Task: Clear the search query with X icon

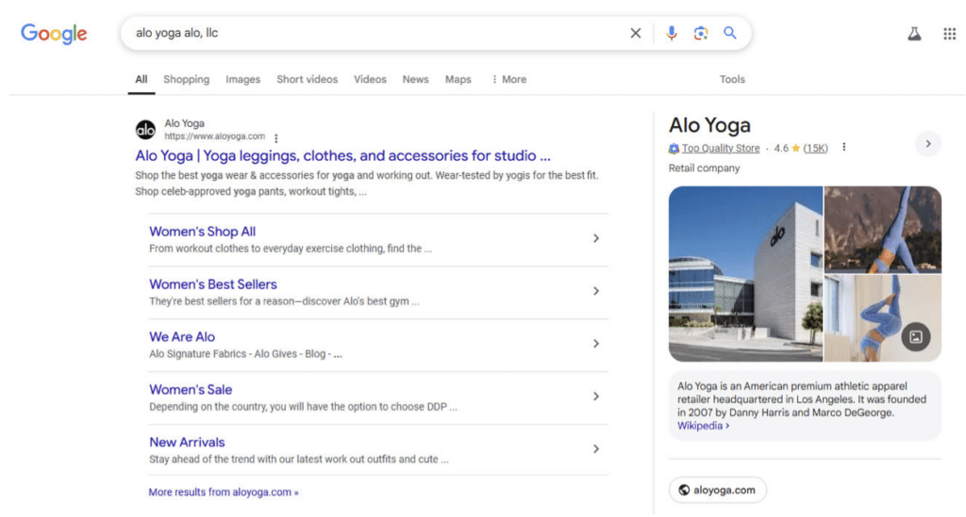Action: 635,33
